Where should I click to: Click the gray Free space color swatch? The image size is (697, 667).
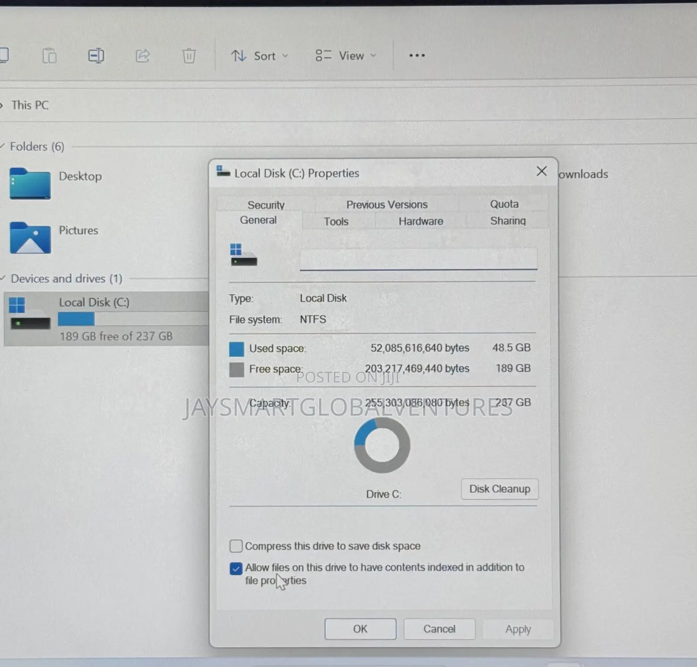pyautogui.click(x=237, y=370)
